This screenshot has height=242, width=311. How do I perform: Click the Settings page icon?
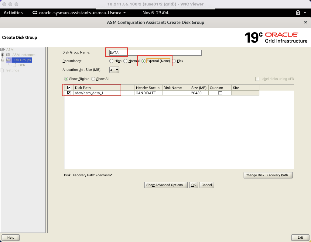(x=2, y=70)
